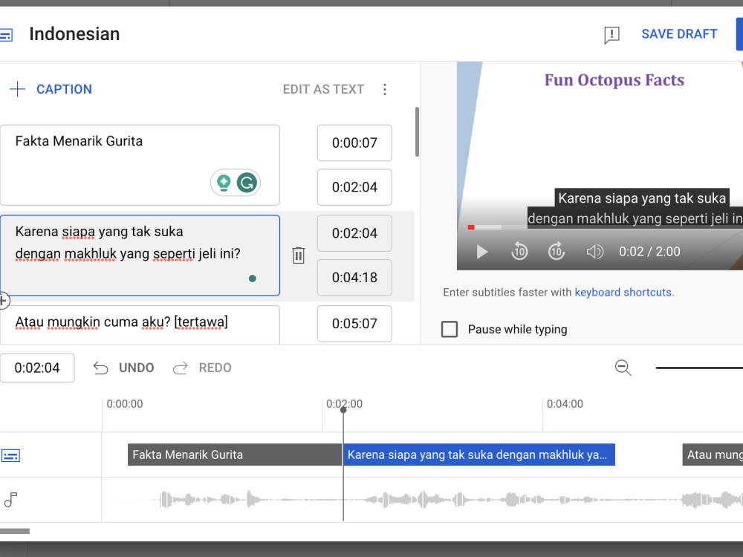Skip forward video 10 seconds
This screenshot has height=557, width=743.
[557, 252]
